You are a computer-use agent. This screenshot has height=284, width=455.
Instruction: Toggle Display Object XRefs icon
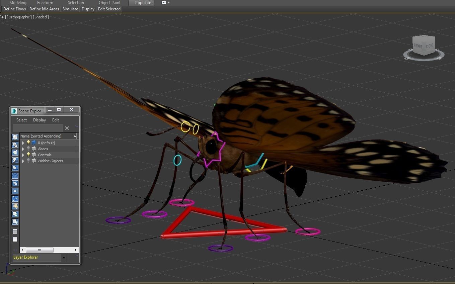coord(15,191)
